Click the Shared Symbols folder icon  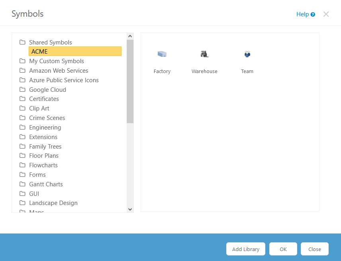point(22,42)
